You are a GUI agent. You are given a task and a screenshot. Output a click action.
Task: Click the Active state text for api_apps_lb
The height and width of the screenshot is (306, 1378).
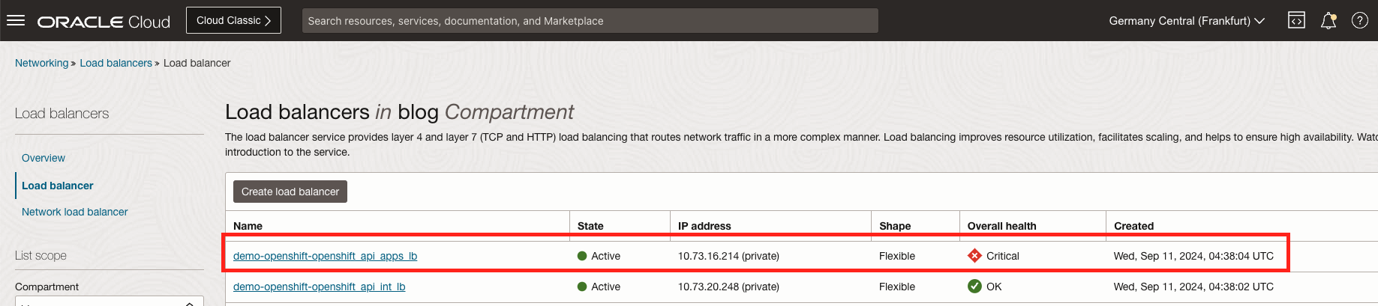pos(605,256)
